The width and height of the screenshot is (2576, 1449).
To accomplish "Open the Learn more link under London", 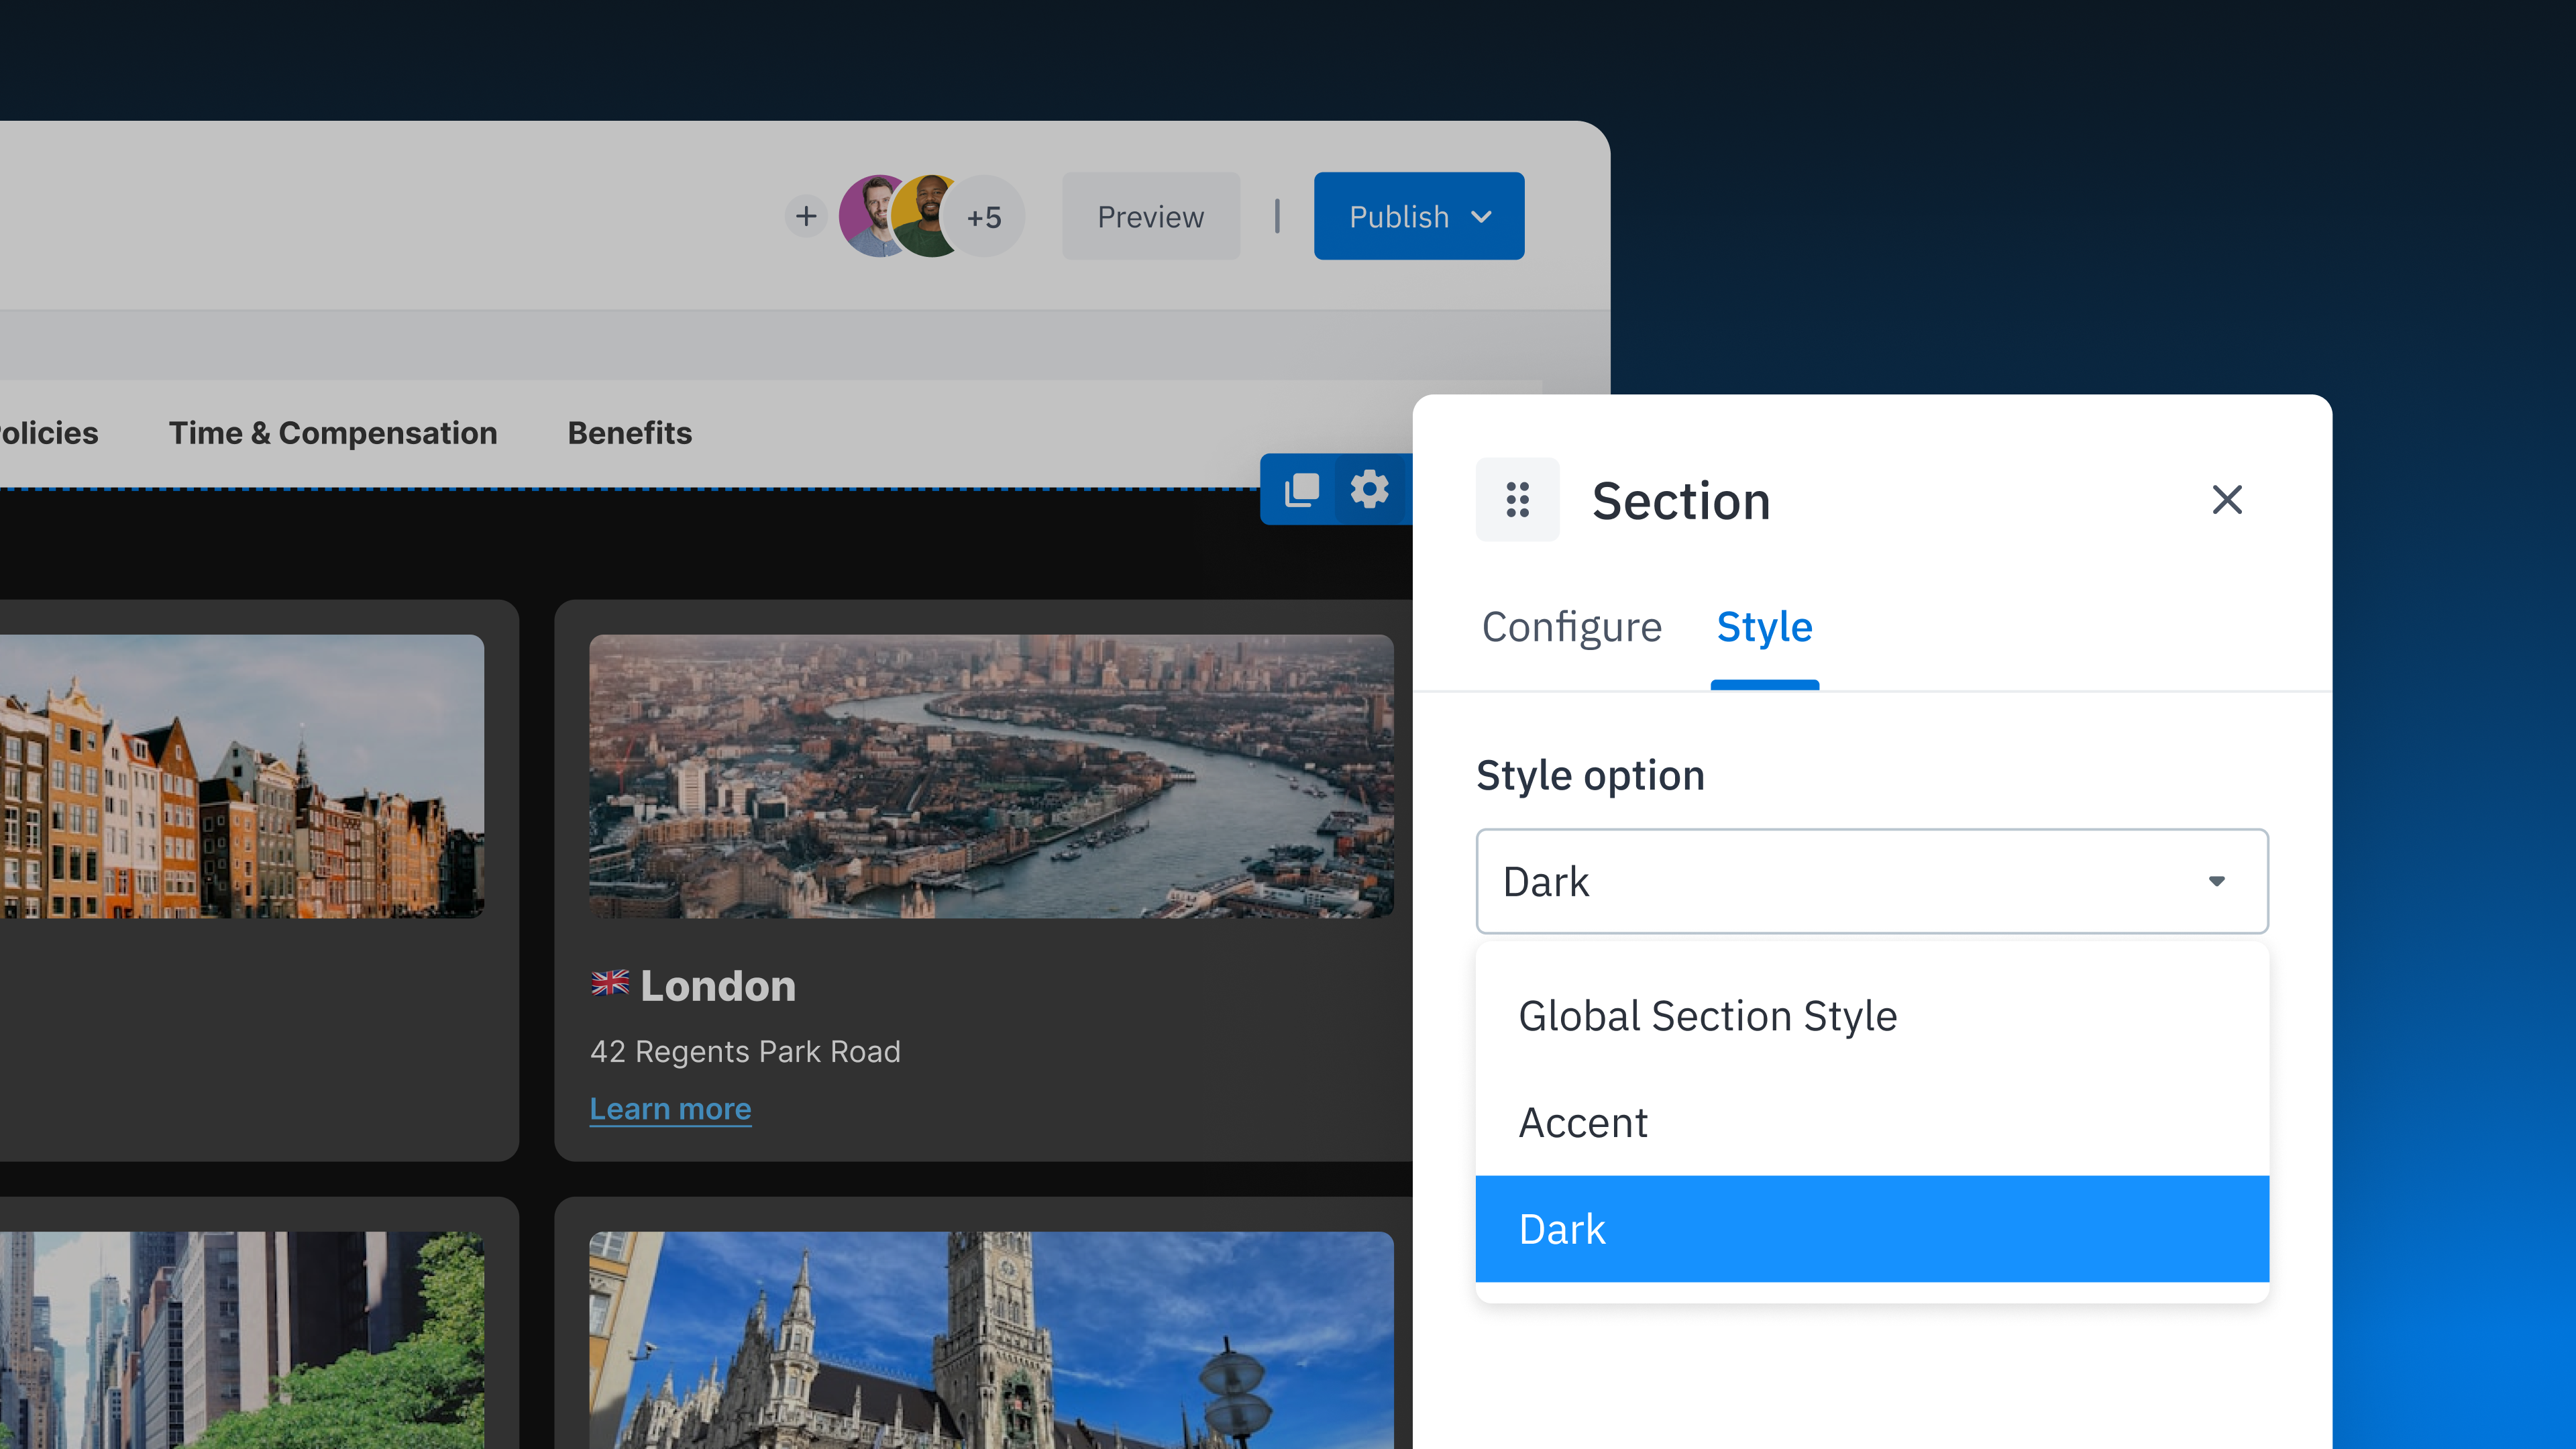I will coord(670,1108).
